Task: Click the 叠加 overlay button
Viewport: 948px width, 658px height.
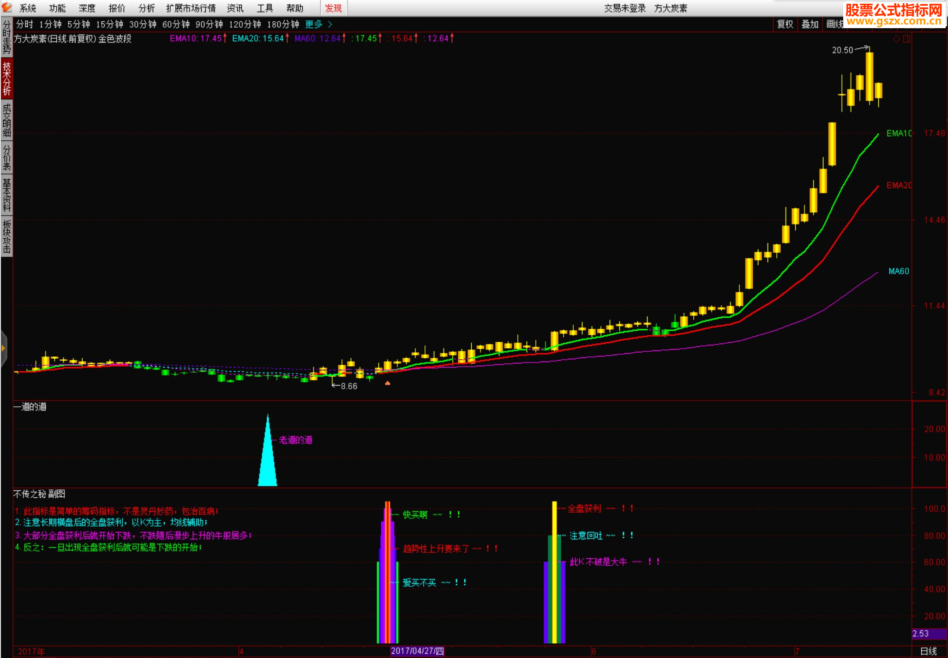Action: (810, 24)
